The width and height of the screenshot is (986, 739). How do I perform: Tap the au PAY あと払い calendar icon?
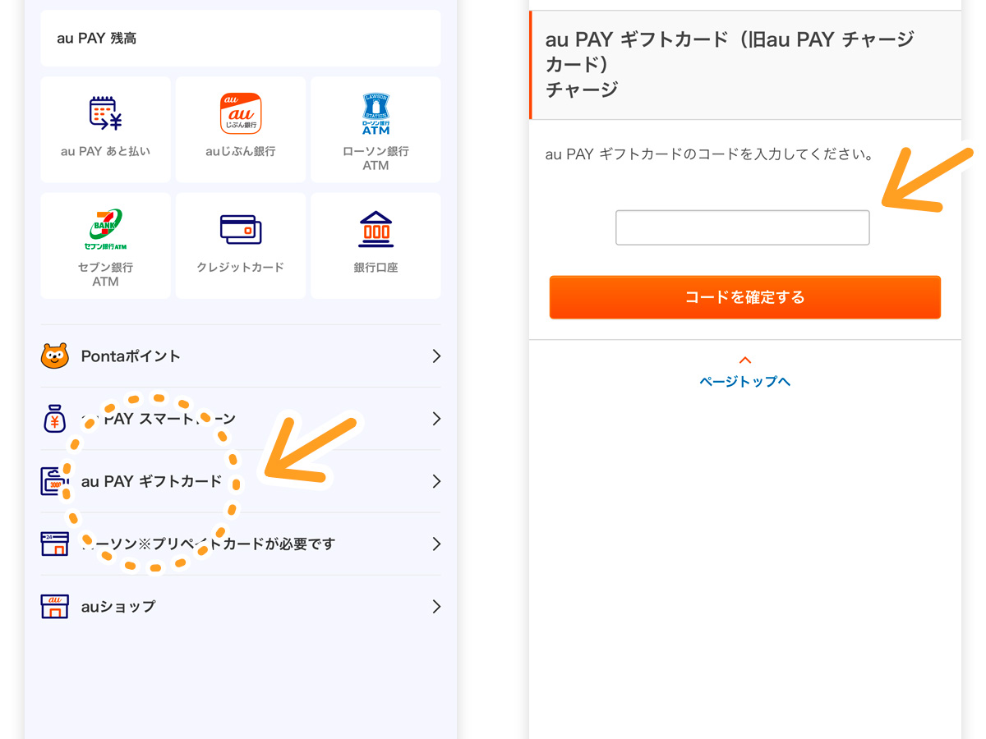[105, 114]
